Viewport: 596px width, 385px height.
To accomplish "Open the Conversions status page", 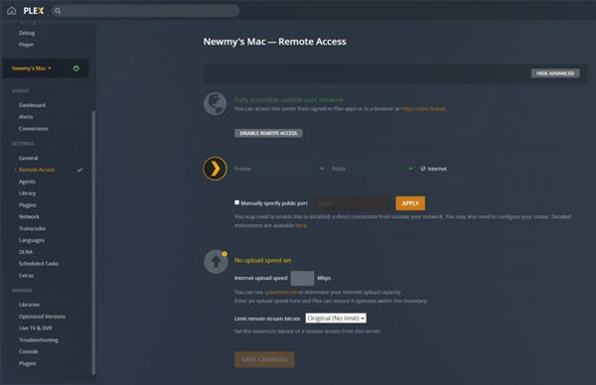I will (x=34, y=129).
